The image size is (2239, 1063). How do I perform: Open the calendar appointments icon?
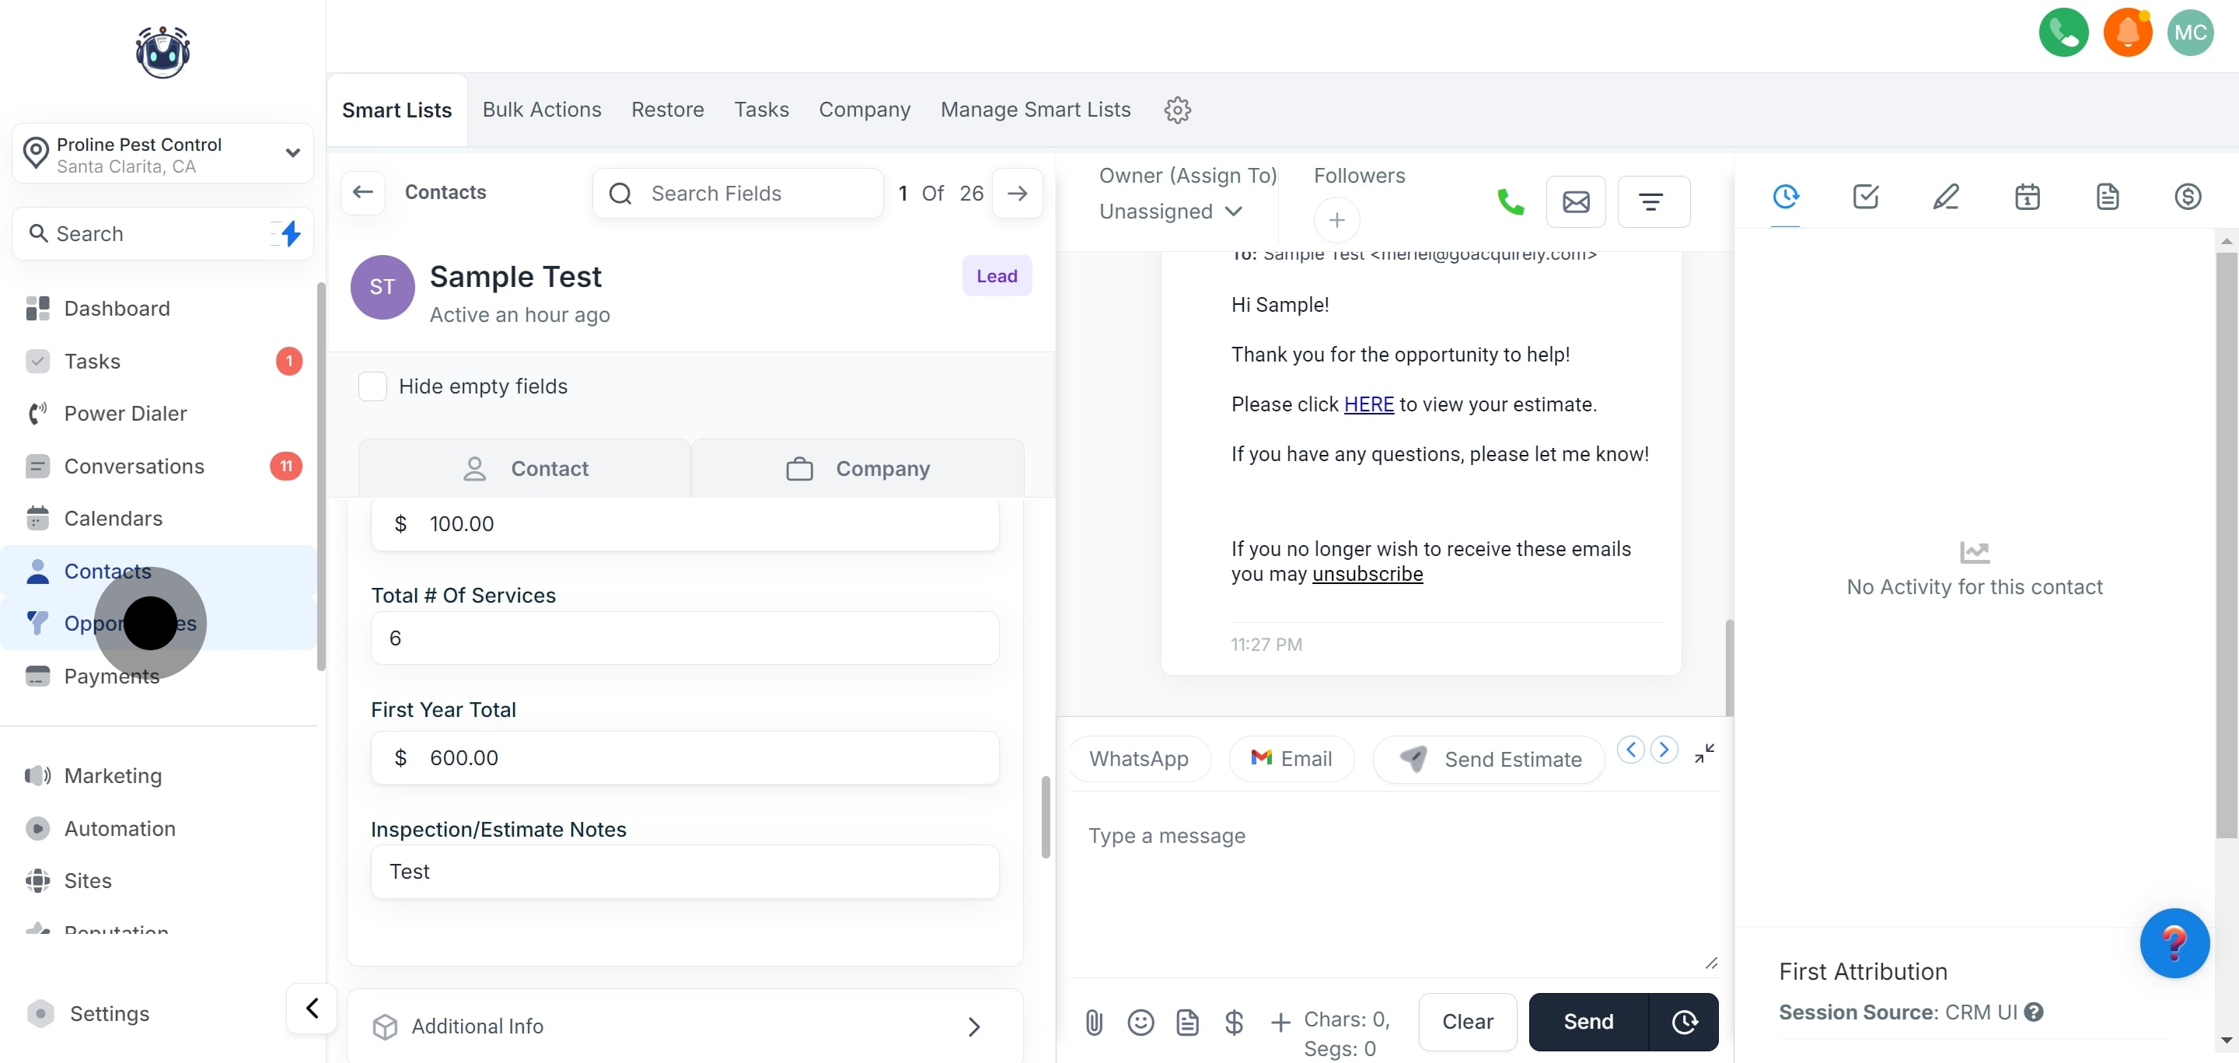click(2026, 197)
